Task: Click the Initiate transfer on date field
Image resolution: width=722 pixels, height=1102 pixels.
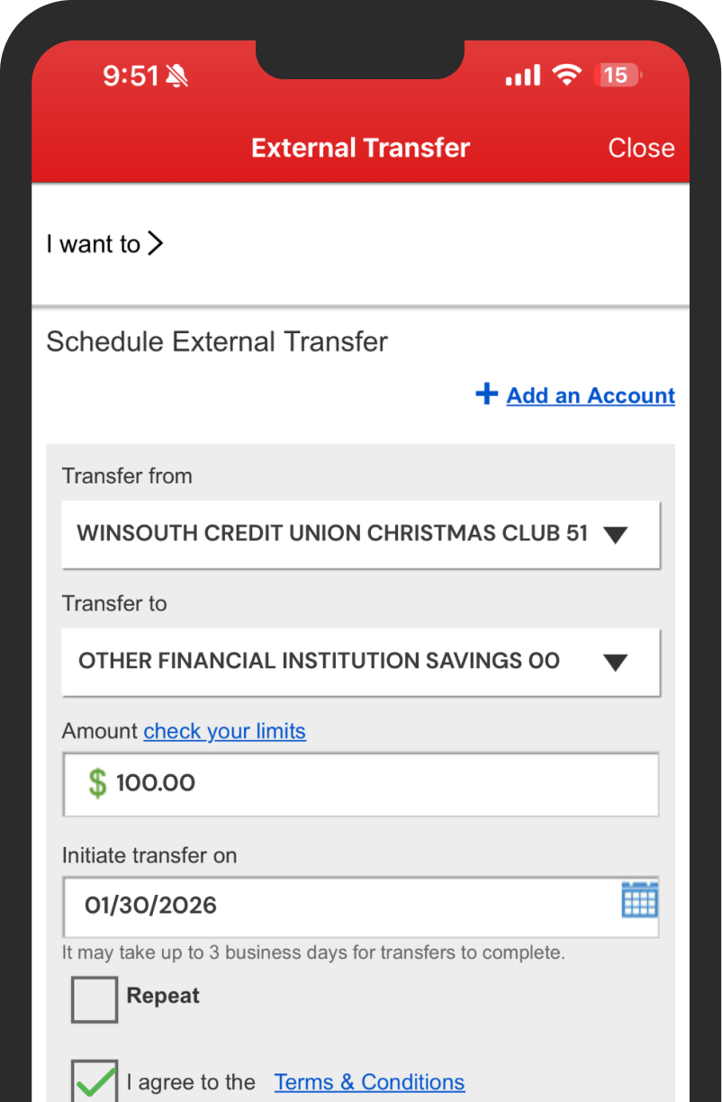Action: point(342,905)
